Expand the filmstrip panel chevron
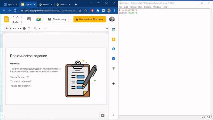The height and width of the screenshot is (120, 213). point(2,115)
